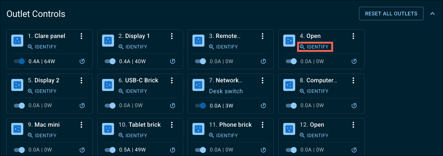Click the power cycle icon for Clare panel

click(82, 61)
